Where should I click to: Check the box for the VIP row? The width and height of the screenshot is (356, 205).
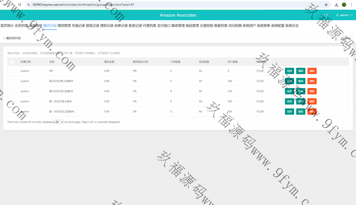pyautogui.click(x=13, y=71)
